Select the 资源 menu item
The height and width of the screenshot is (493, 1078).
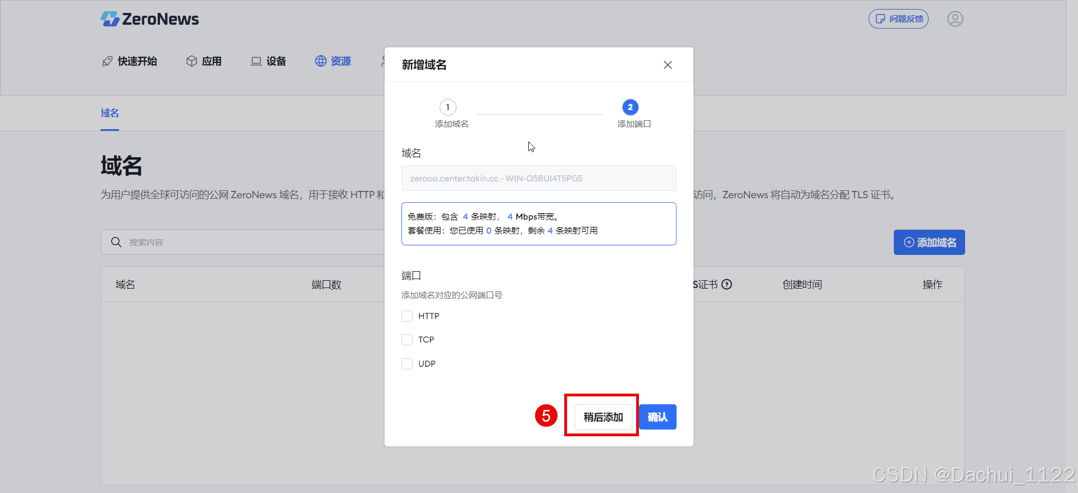tap(333, 61)
